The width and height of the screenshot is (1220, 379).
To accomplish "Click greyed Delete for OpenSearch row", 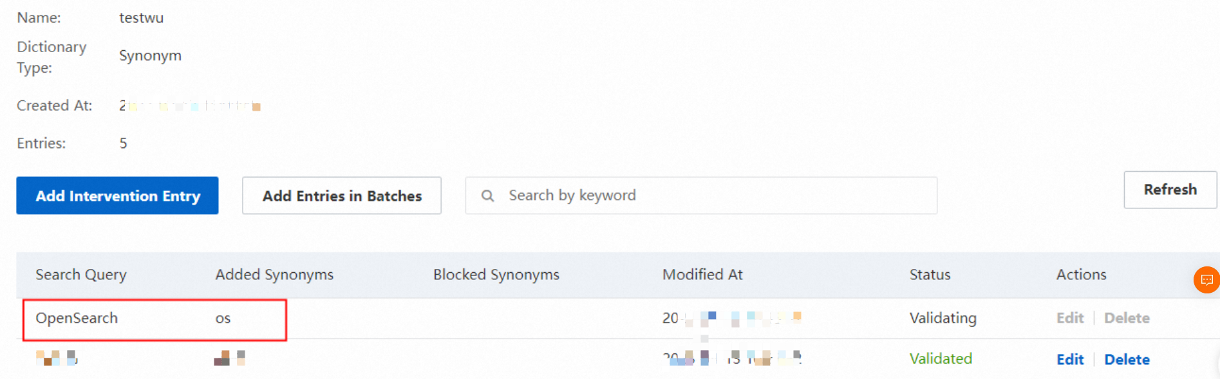I will (x=1127, y=318).
